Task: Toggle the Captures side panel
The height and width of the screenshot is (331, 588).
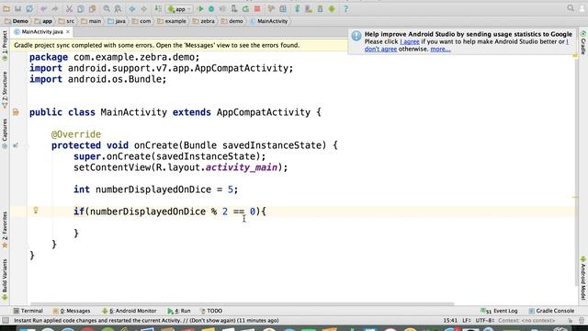Action: click(5, 133)
